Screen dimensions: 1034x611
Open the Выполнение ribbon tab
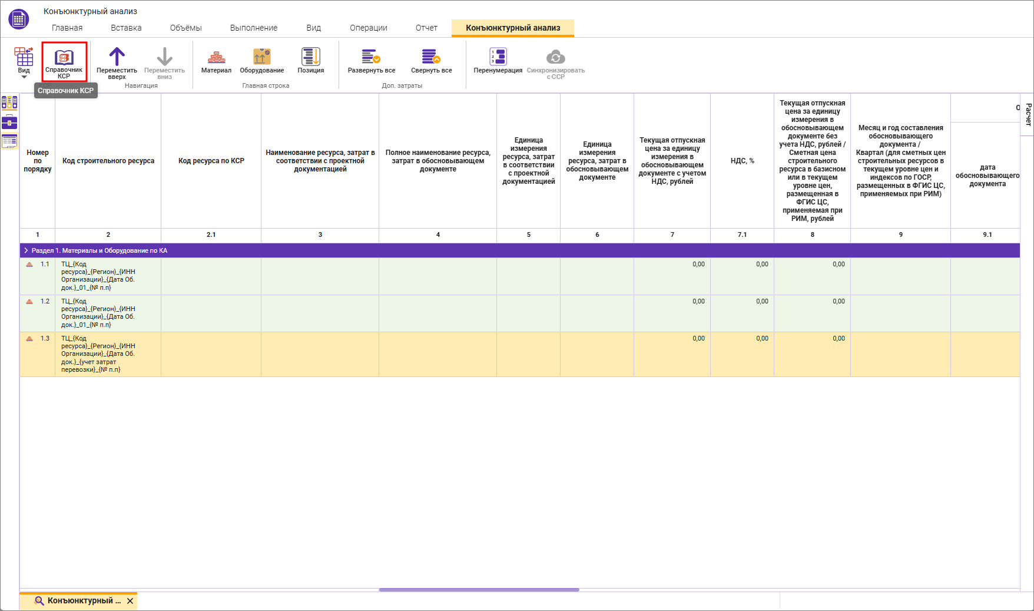253,28
